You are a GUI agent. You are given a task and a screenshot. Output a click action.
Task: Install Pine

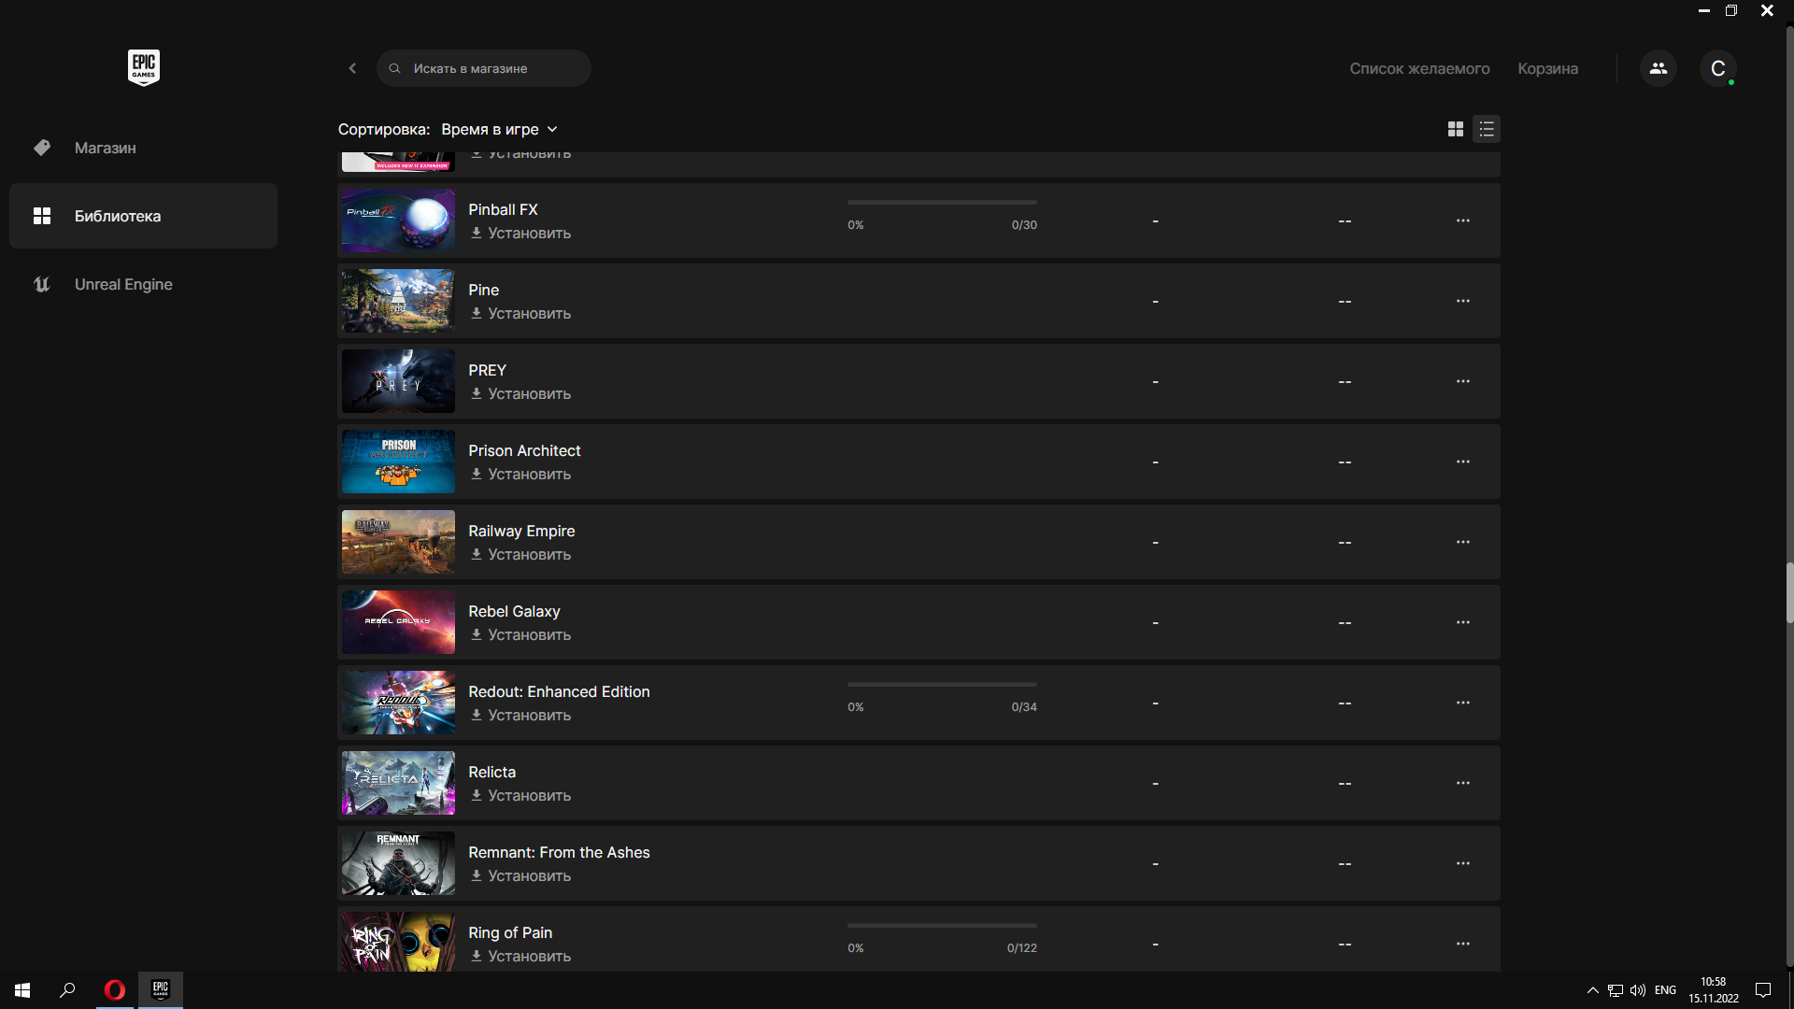tap(520, 313)
